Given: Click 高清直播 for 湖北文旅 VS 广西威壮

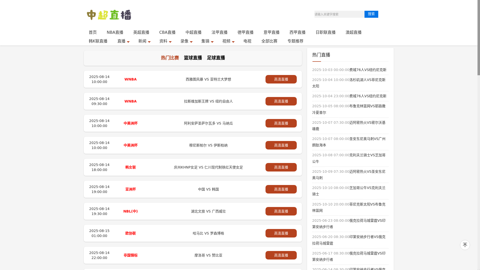Looking at the screenshot, I should tap(281, 211).
